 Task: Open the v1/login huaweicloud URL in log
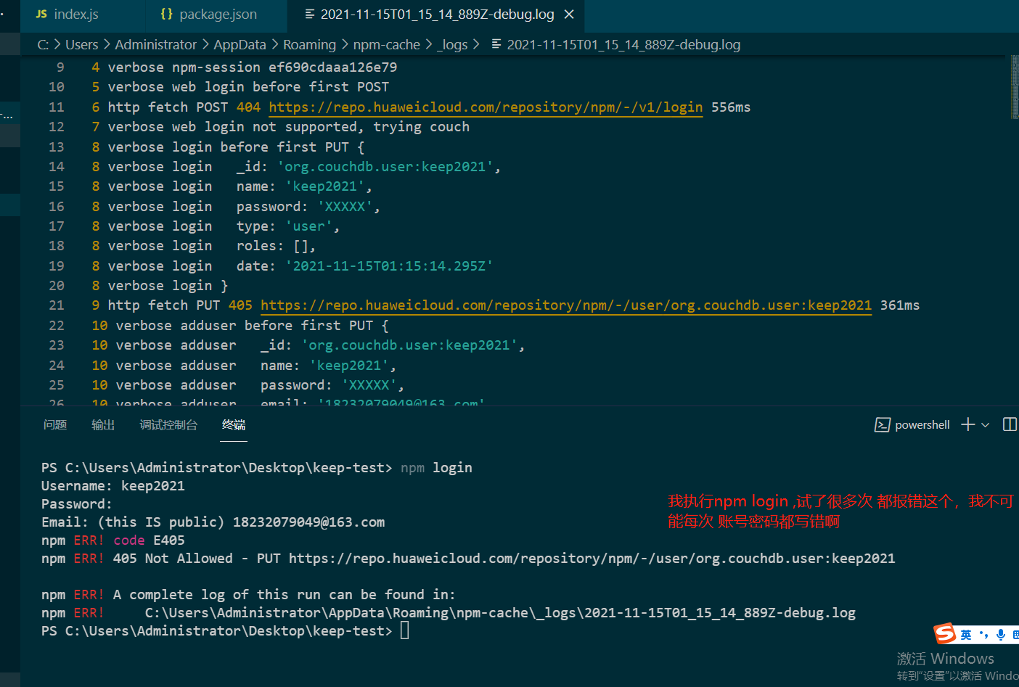486,107
